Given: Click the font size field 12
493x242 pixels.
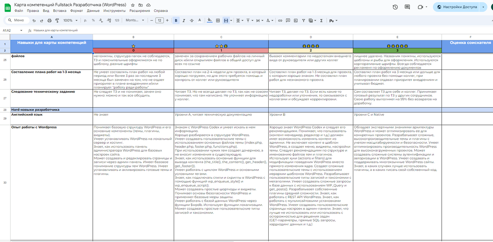Looking at the screenshot, I should click(159, 20).
